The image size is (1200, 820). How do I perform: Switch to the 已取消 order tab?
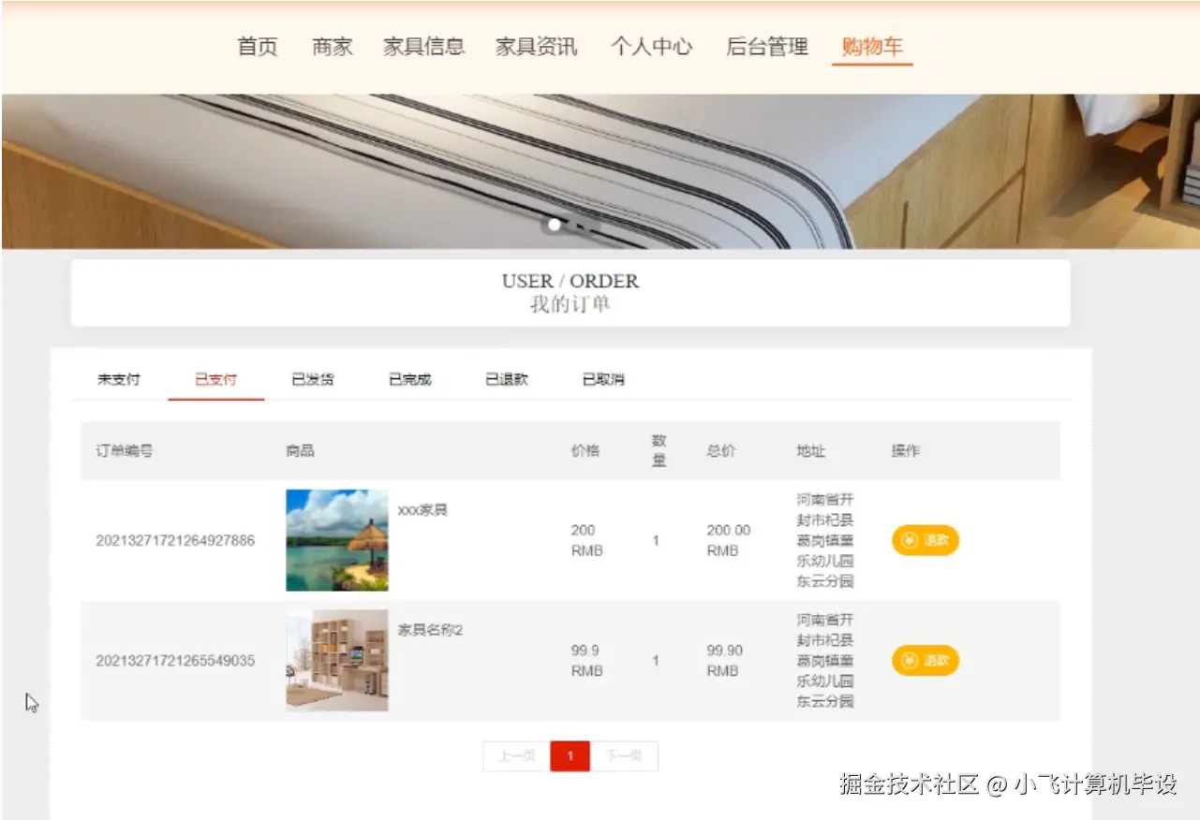tap(602, 379)
